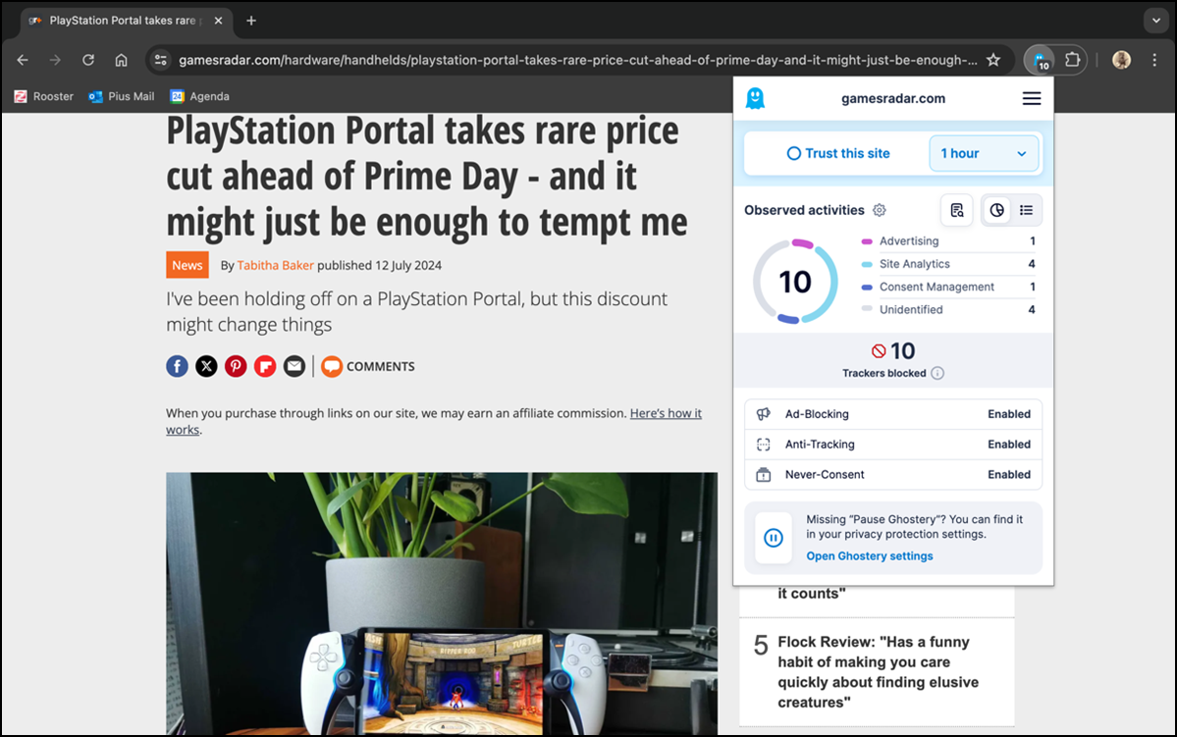Open a new browser tab
This screenshot has height=737, width=1177.
(251, 21)
